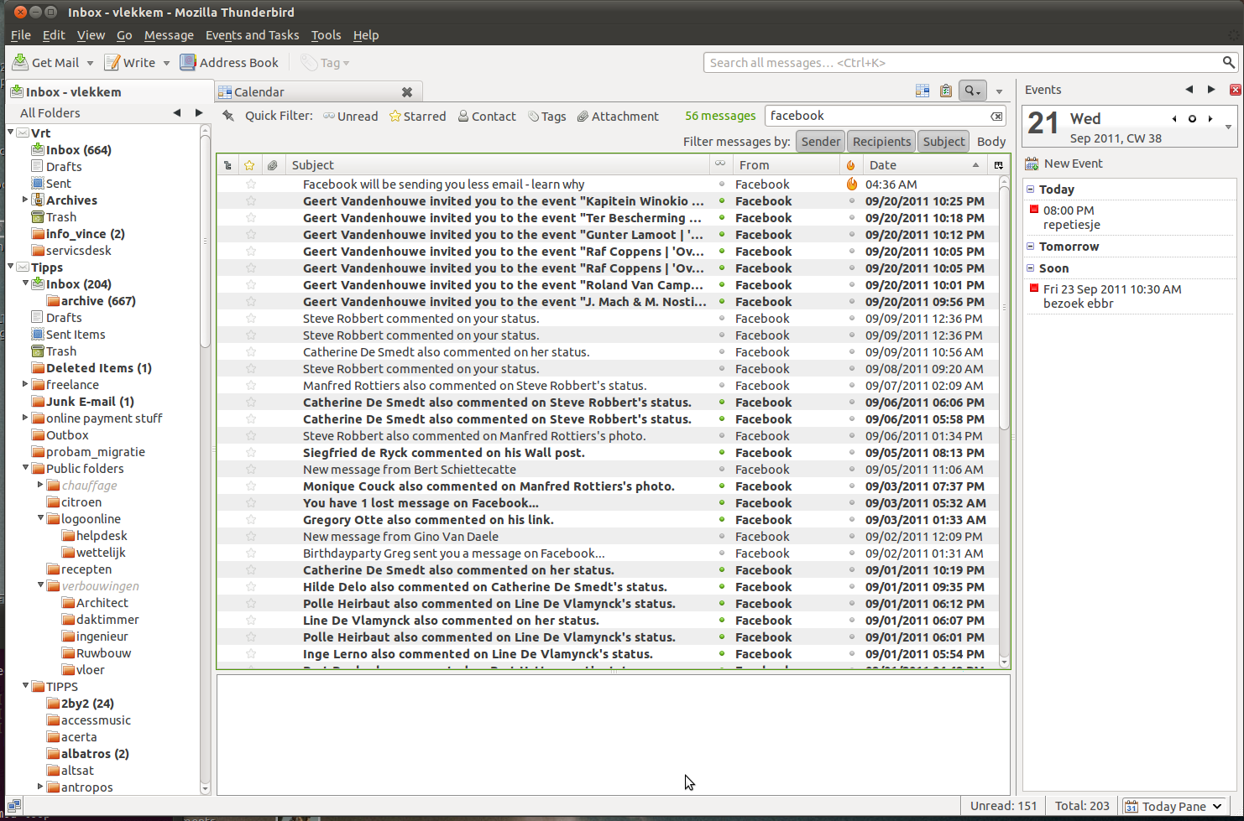The width and height of the screenshot is (1244, 821).
Task: Open the Write button dropdown arrow
Action: coord(166,63)
